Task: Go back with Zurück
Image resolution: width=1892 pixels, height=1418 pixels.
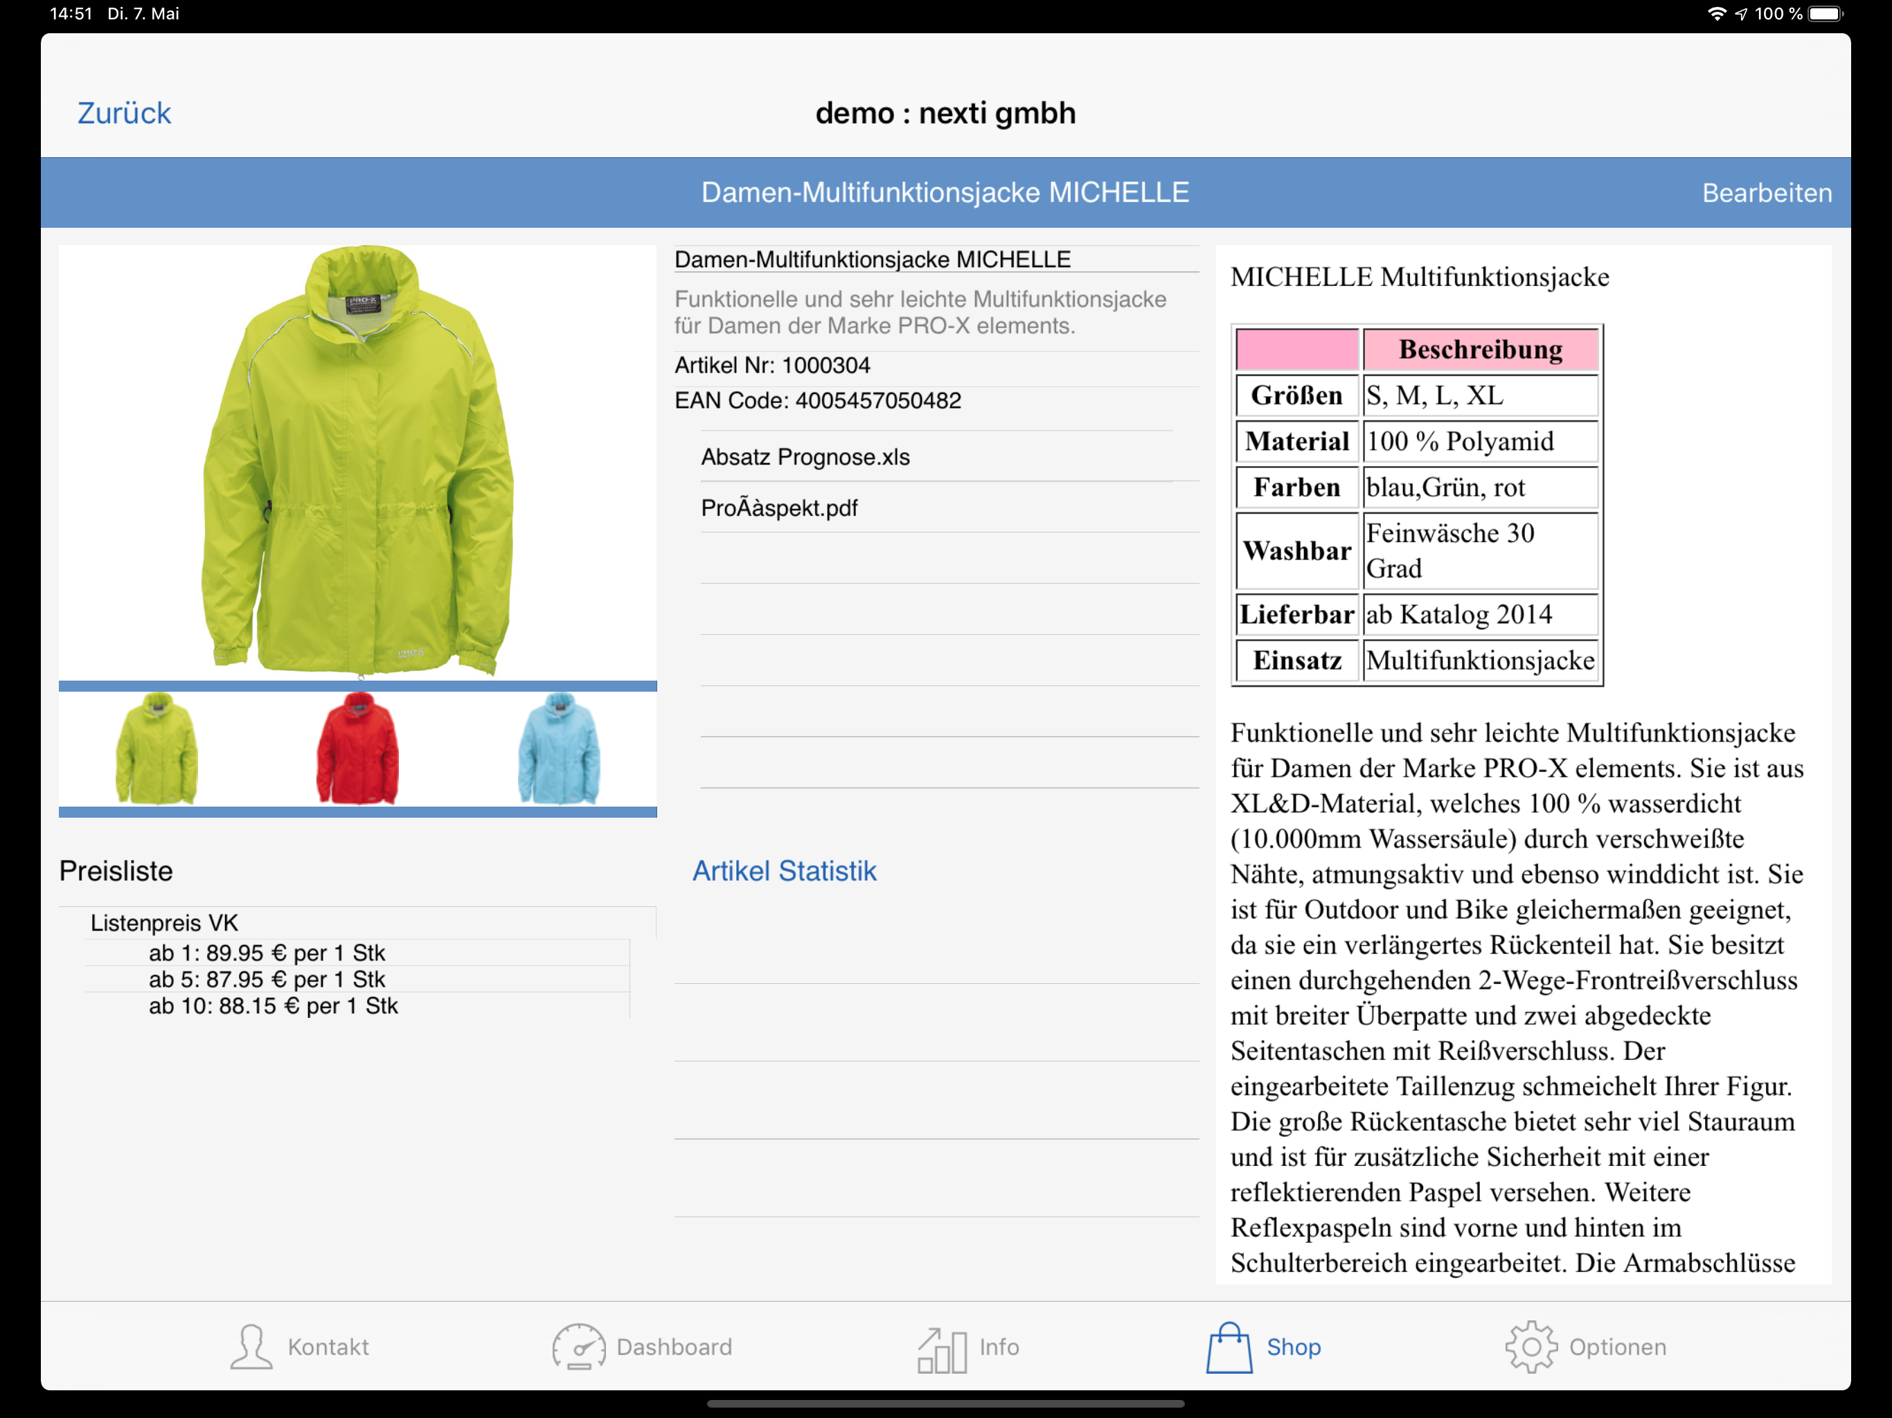Action: pyautogui.click(x=124, y=113)
